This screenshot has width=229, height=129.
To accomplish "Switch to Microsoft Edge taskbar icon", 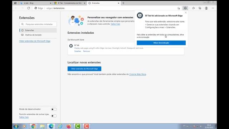I will tap(51, 126).
